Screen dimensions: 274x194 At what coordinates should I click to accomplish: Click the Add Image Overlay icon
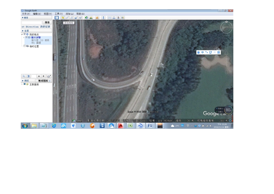pyautogui.click(x=76, y=18)
